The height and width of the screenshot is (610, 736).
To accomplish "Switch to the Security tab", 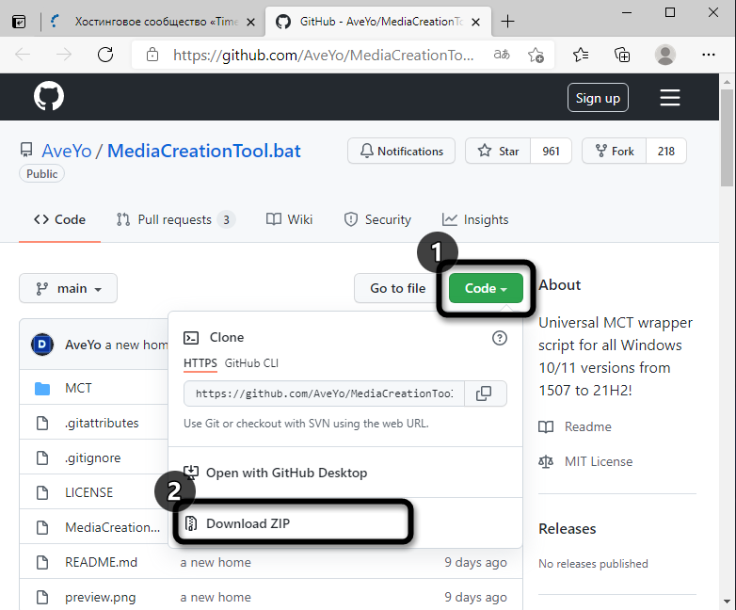I will 377,219.
